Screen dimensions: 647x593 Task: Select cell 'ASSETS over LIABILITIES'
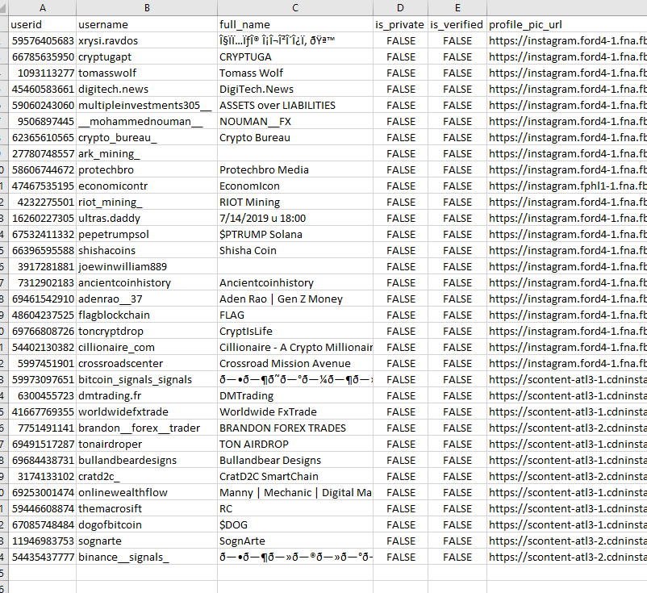[x=295, y=105]
